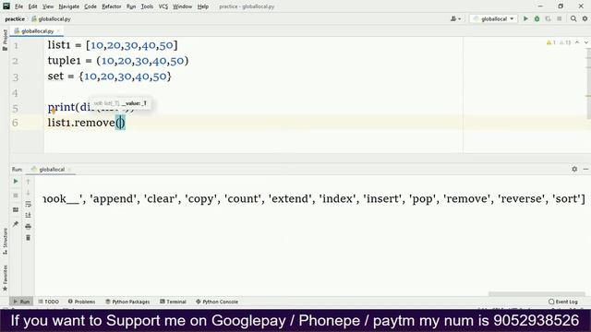This screenshot has height=332, width=591.
Task: Open the Run menu
Action: 131,6
